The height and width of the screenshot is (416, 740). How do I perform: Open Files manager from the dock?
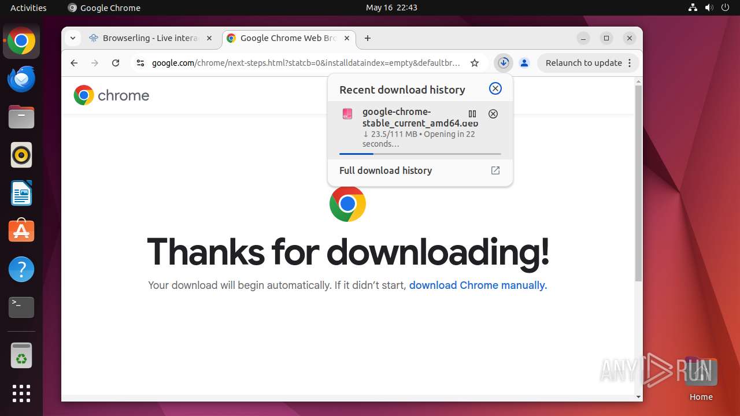[21, 117]
